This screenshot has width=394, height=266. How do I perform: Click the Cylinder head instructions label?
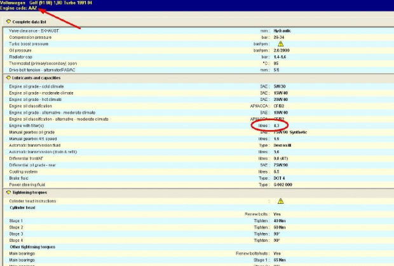pyautogui.click(x=32, y=201)
